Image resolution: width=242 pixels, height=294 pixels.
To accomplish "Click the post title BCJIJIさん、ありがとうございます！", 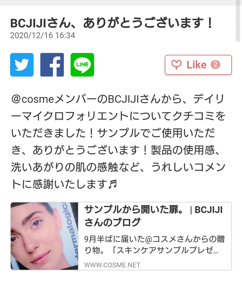I will pyautogui.click(x=112, y=23).
